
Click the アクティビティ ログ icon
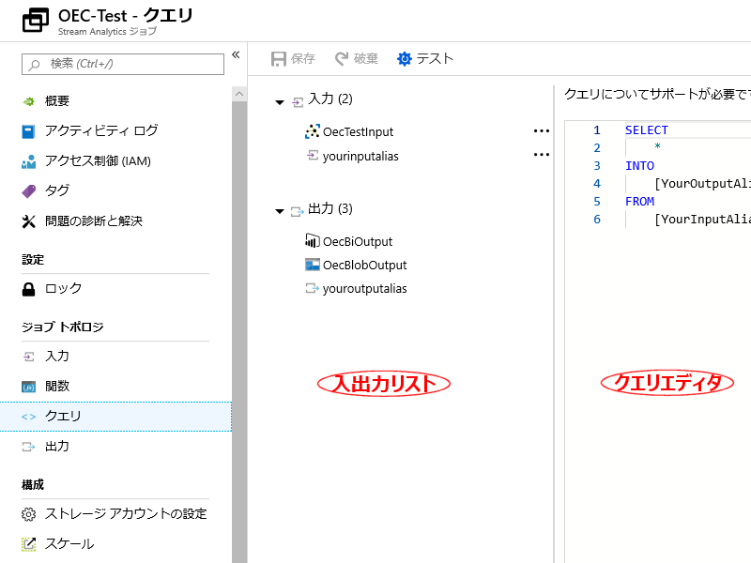(29, 131)
